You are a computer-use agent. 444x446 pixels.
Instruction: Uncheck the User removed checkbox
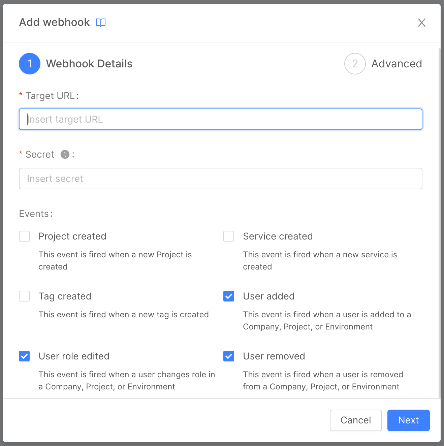coord(229,356)
